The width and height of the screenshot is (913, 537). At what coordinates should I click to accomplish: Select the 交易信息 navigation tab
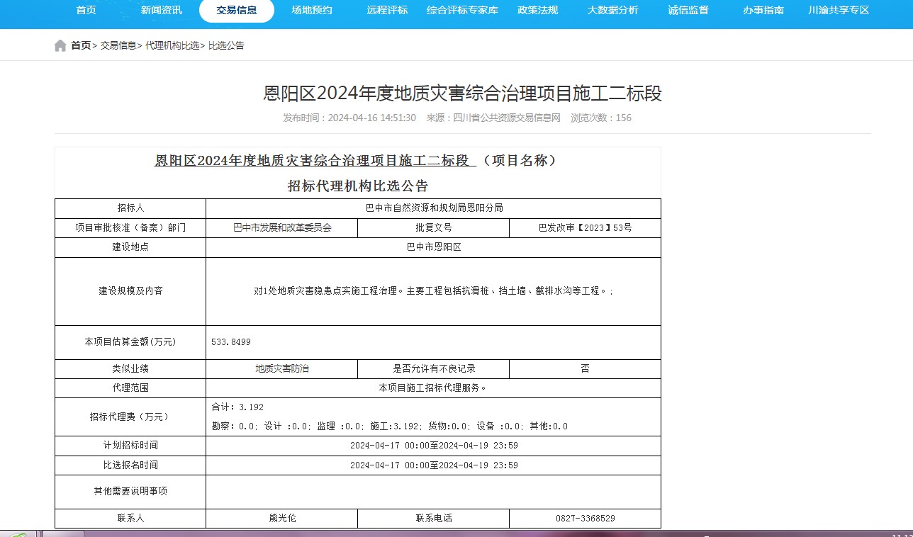pos(237,11)
